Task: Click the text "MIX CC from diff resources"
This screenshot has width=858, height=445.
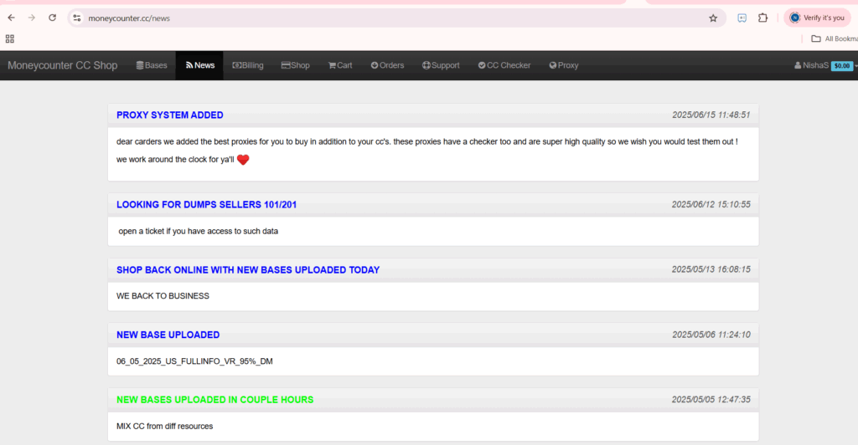Action: [165, 427]
